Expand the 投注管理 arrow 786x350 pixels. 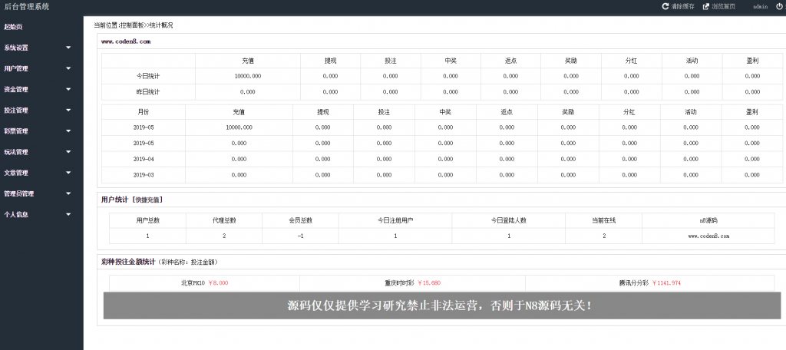click(x=68, y=110)
